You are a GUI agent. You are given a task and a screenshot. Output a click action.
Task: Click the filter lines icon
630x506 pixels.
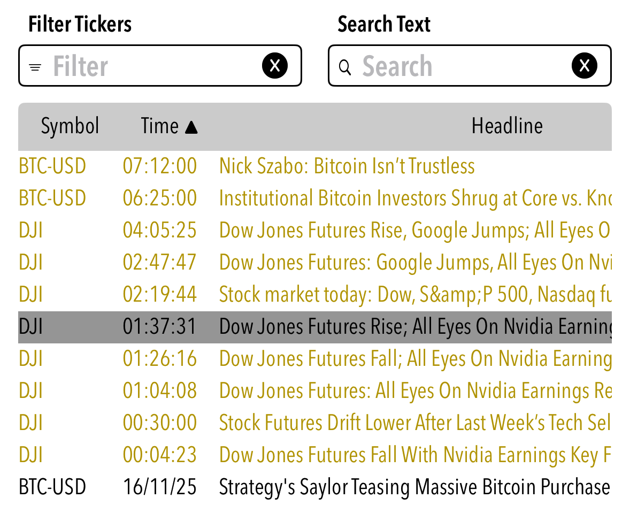coord(35,67)
